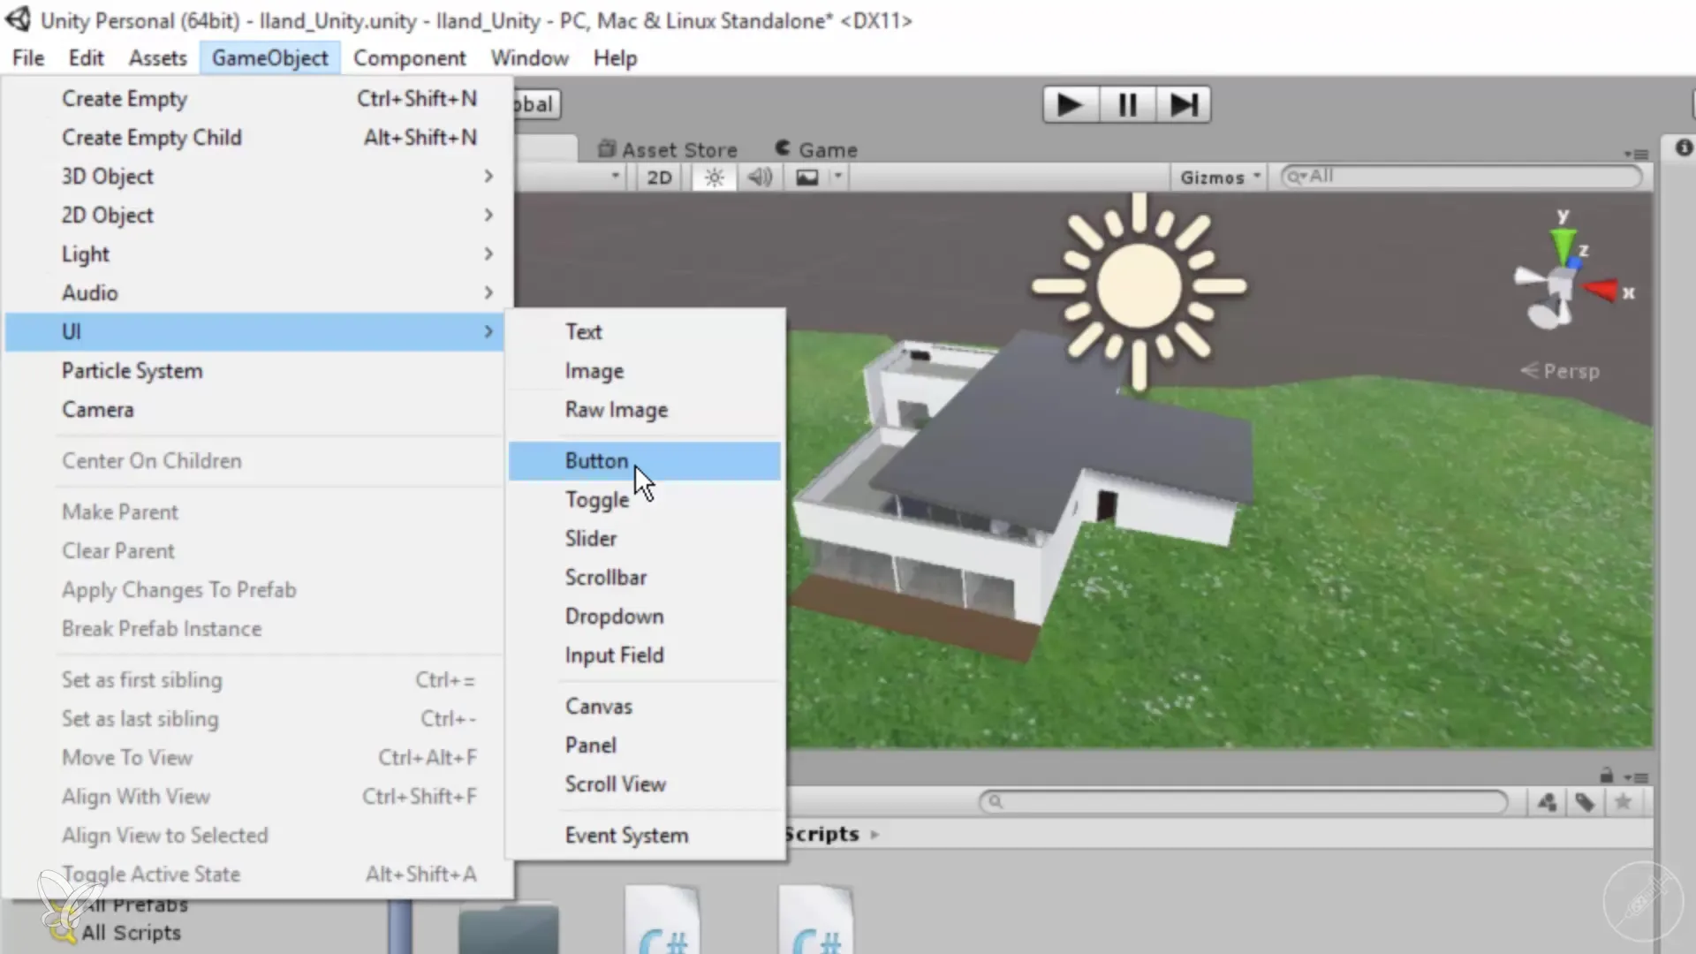The image size is (1696, 954).
Task: Select All Scripts favorites filter
Action: (131, 933)
